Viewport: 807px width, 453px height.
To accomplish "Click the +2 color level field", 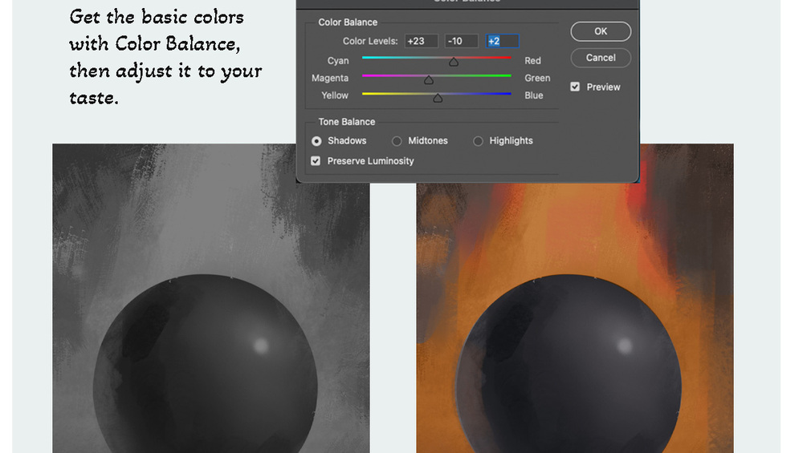I will coord(503,41).
